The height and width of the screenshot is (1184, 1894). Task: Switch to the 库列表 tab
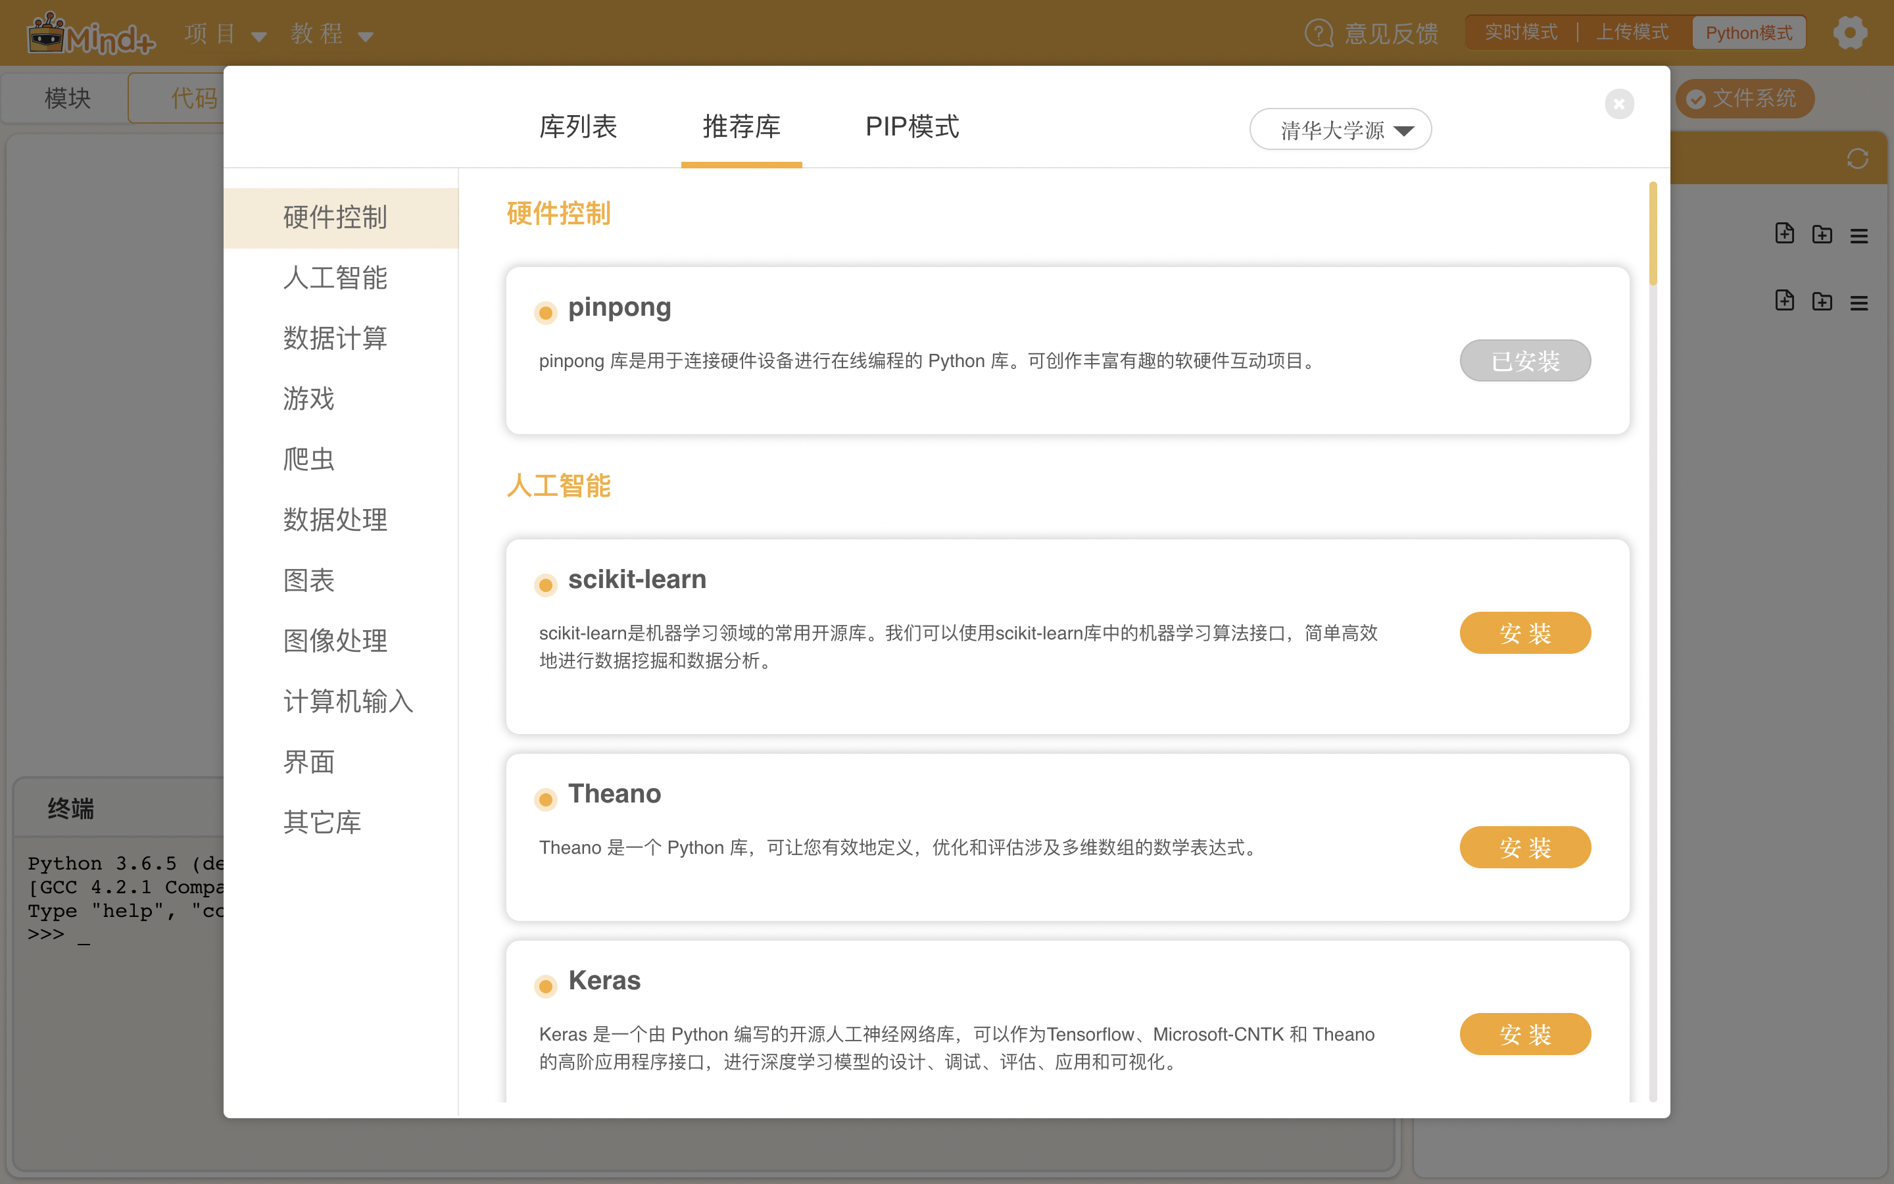click(x=578, y=127)
